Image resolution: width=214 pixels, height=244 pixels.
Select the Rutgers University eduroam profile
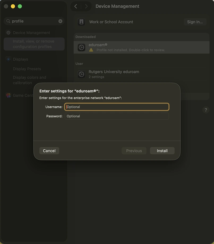click(x=142, y=74)
